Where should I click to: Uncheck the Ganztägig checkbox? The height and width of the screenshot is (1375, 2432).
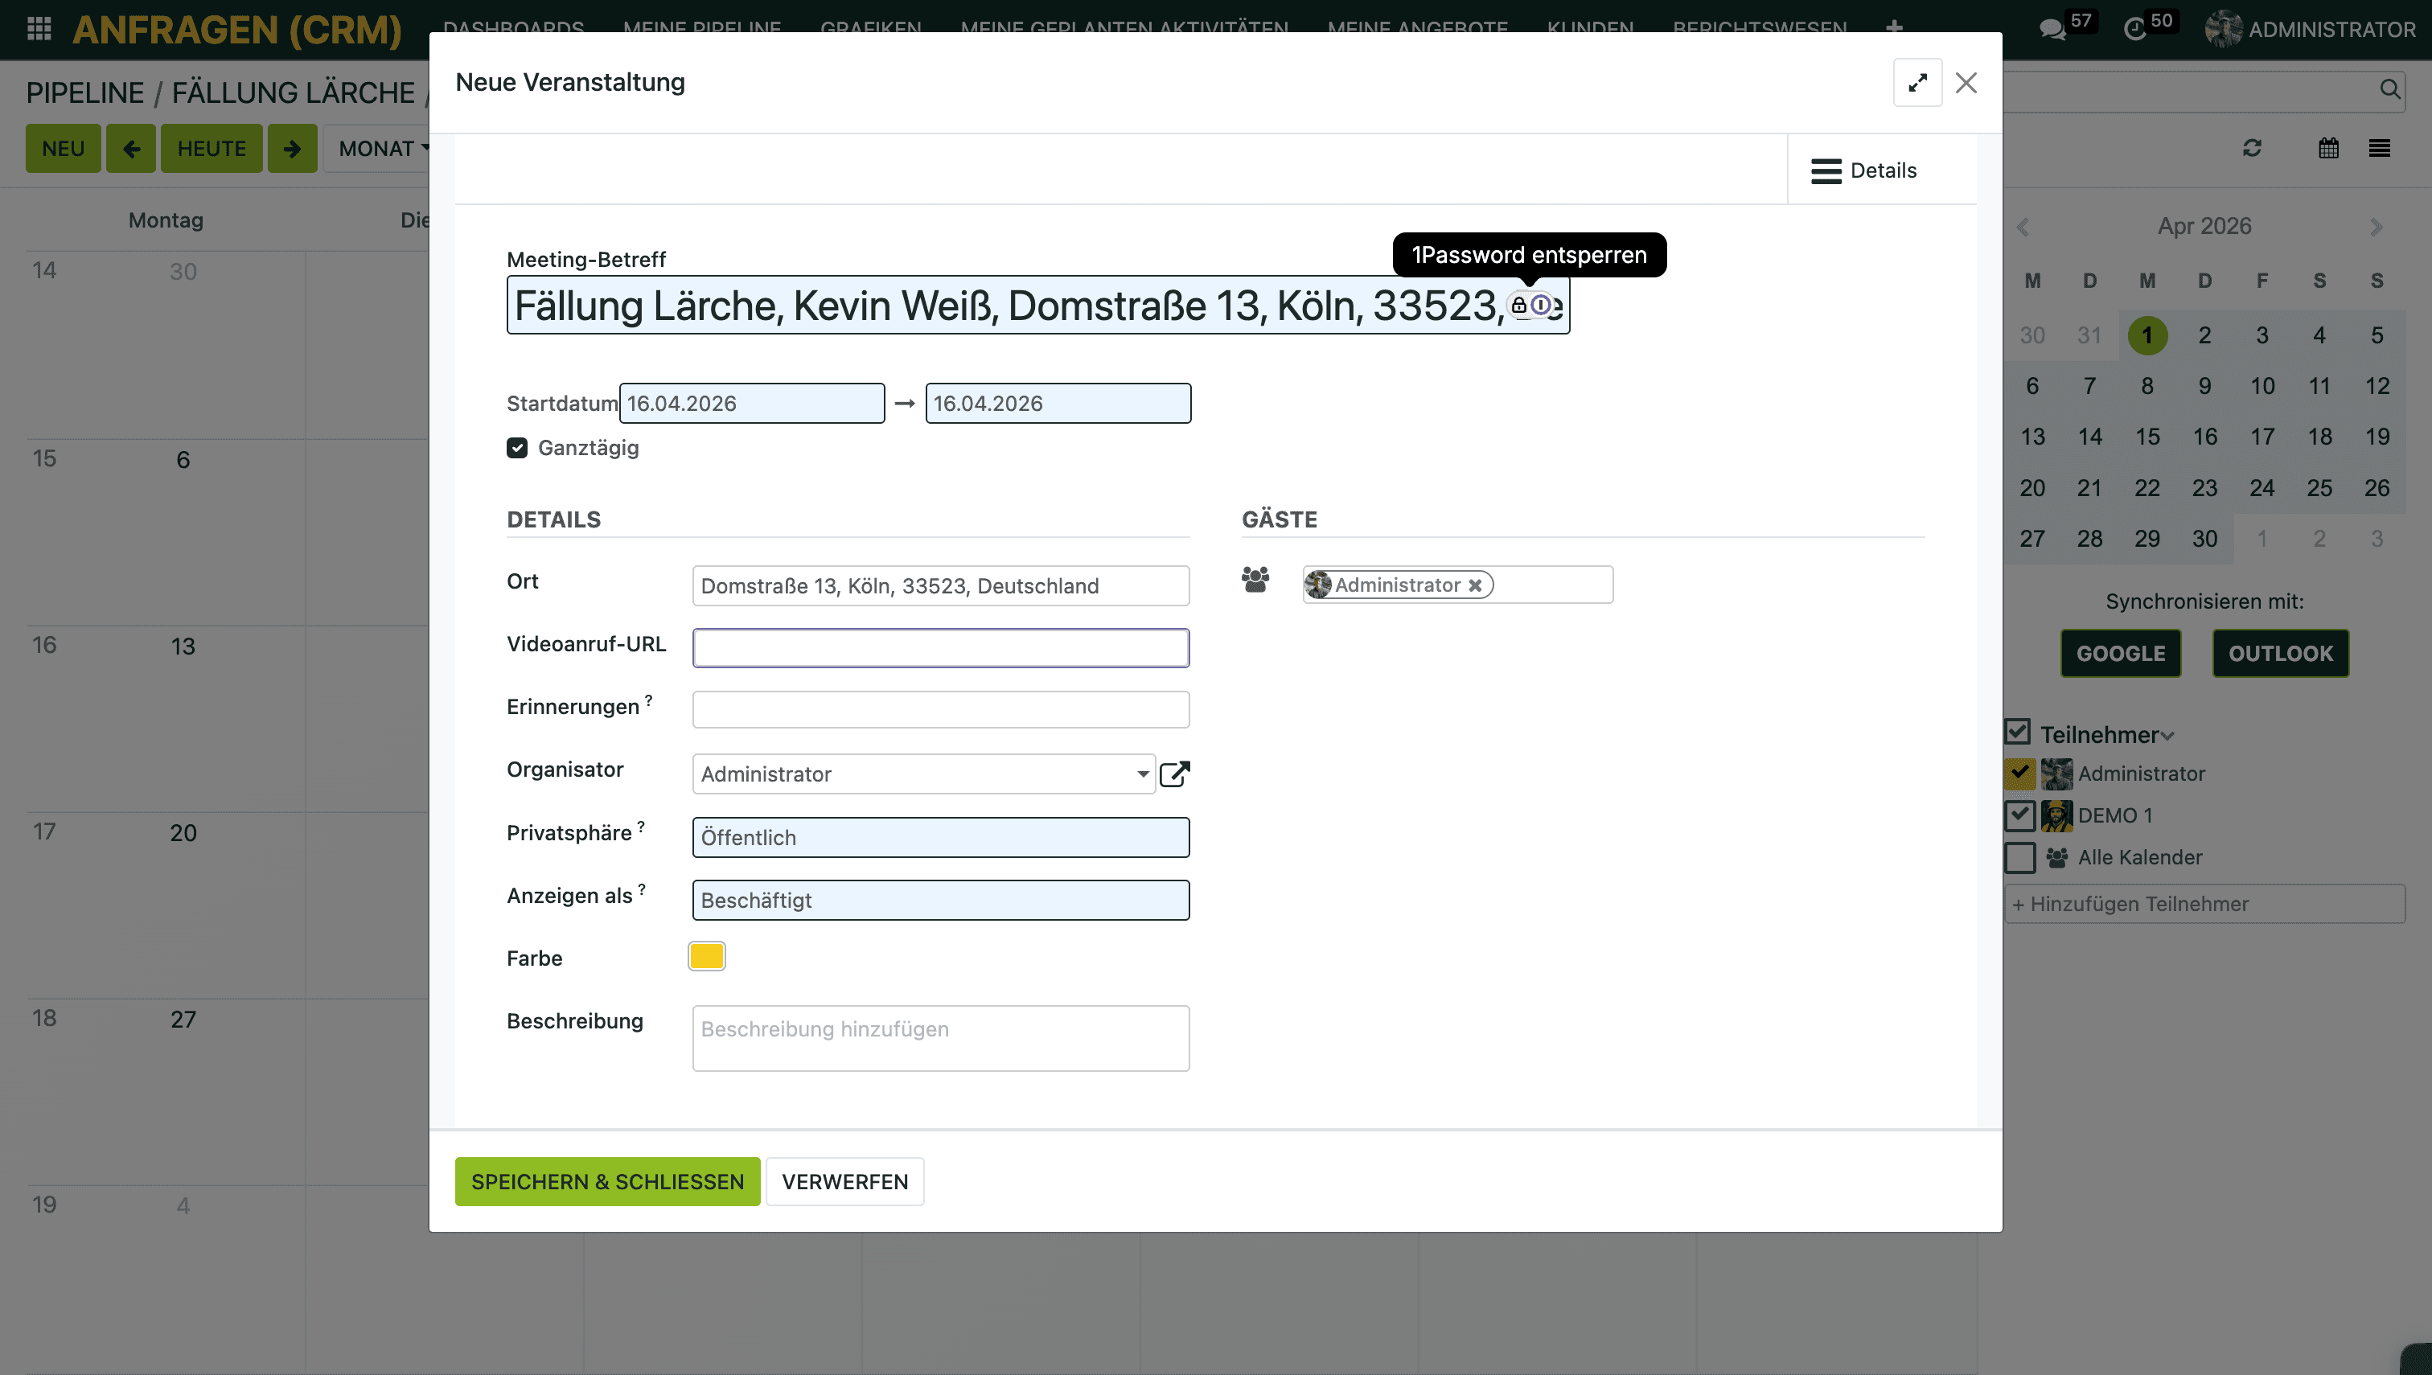pos(516,448)
